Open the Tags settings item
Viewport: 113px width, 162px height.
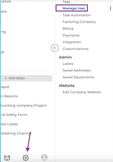(x=66, y=2)
